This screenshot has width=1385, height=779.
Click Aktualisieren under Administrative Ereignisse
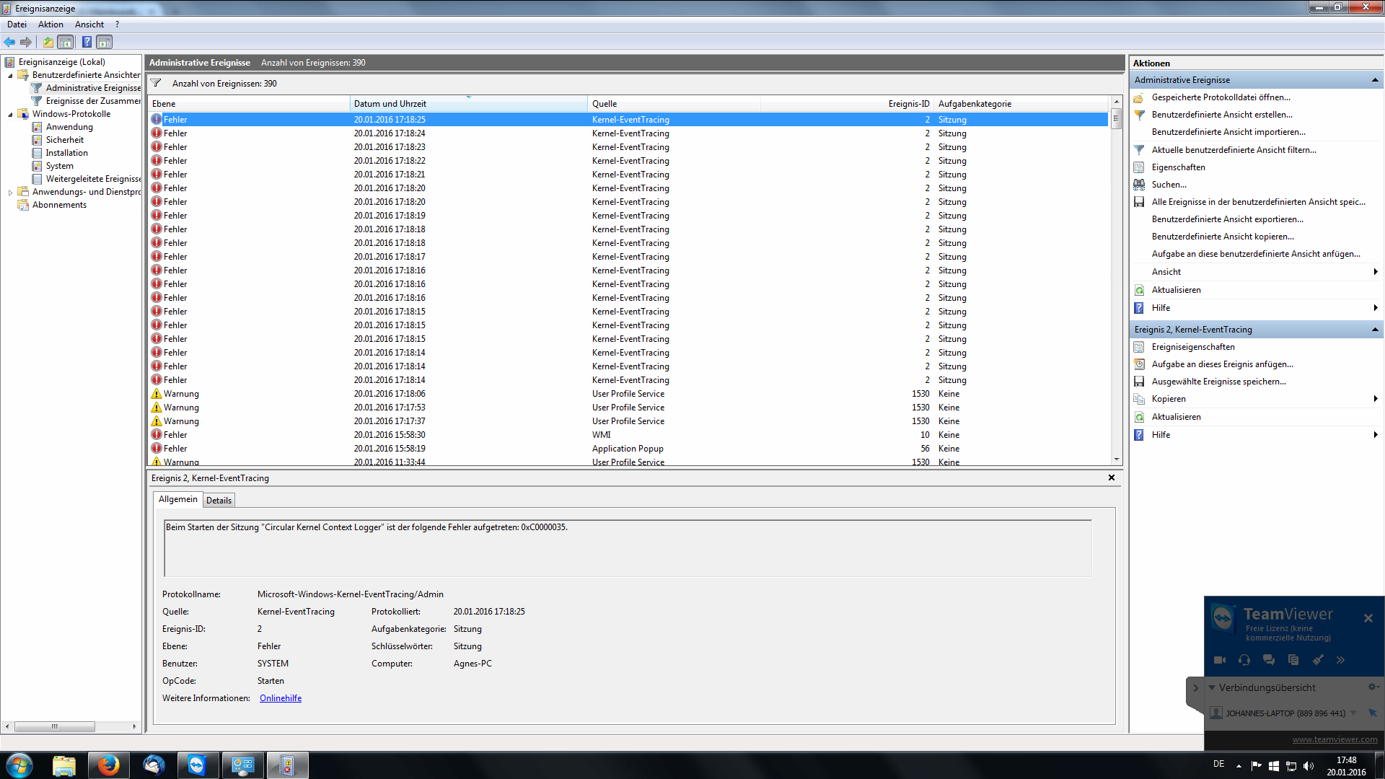1176,290
